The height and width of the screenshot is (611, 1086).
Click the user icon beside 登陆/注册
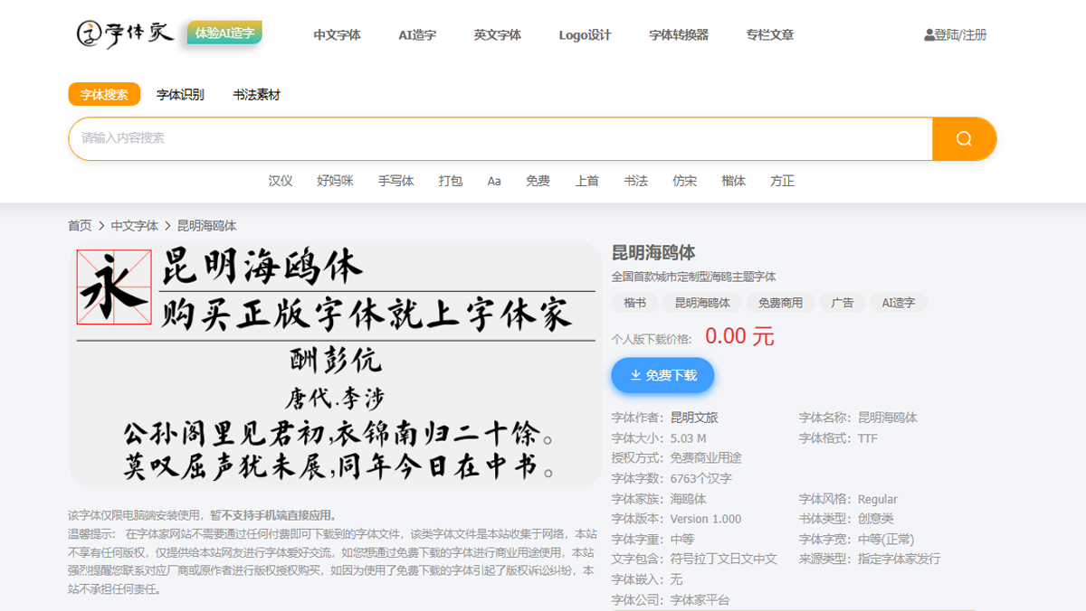[929, 35]
